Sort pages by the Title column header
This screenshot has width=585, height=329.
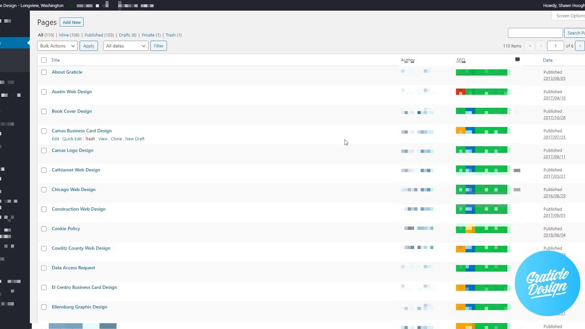point(55,60)
